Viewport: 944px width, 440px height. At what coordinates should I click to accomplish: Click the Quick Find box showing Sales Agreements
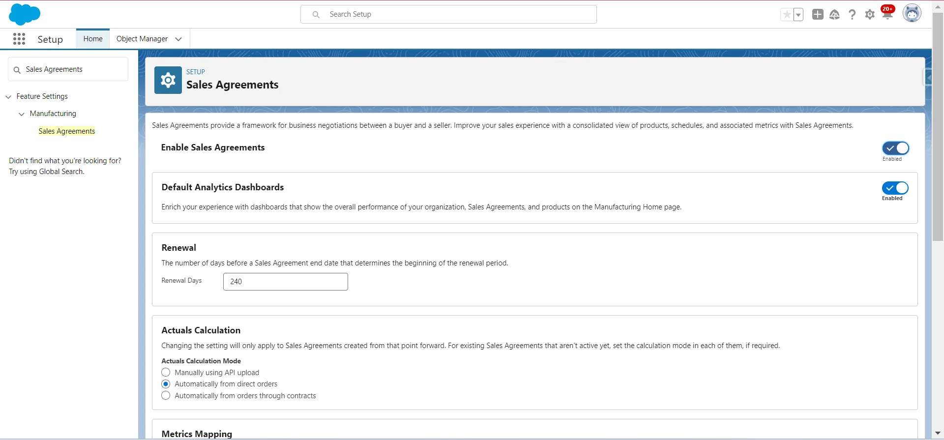68,69
